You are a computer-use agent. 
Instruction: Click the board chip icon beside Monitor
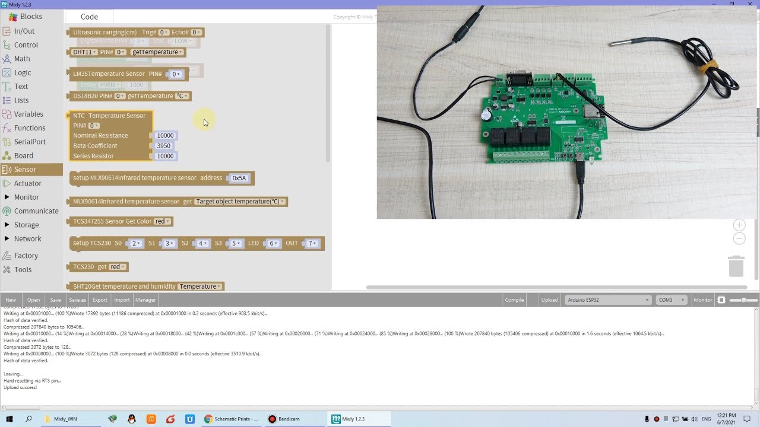point(721,300)
